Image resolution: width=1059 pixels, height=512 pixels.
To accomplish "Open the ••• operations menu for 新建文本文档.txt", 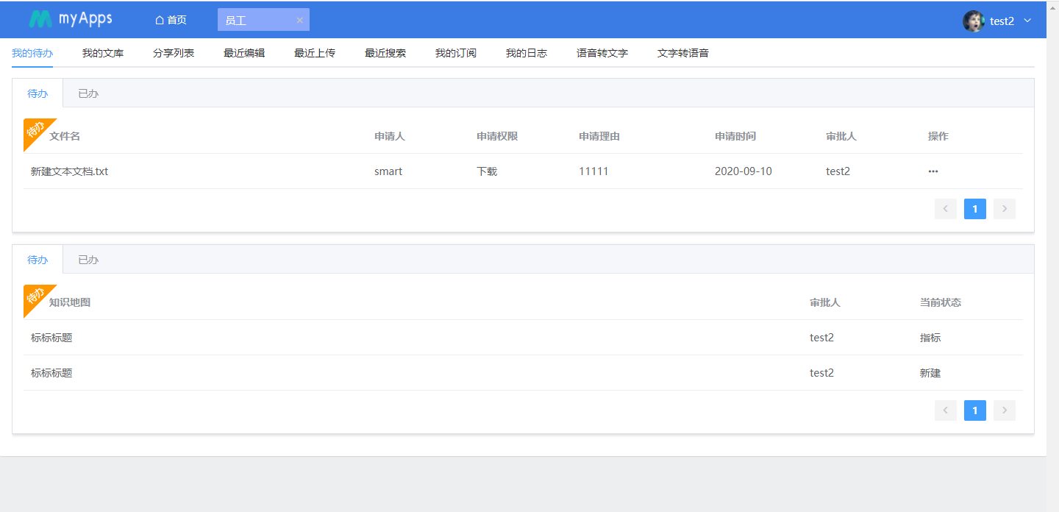I will pos(933,171).
